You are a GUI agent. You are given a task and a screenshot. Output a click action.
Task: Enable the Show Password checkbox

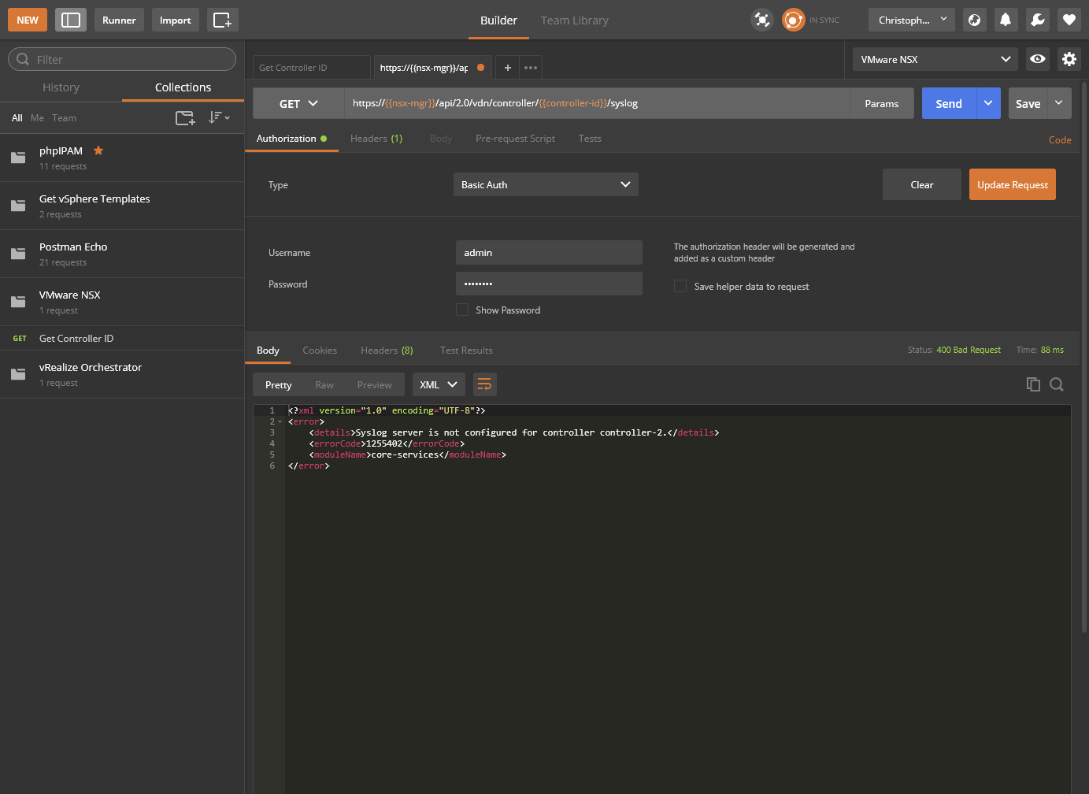[462, 310]
